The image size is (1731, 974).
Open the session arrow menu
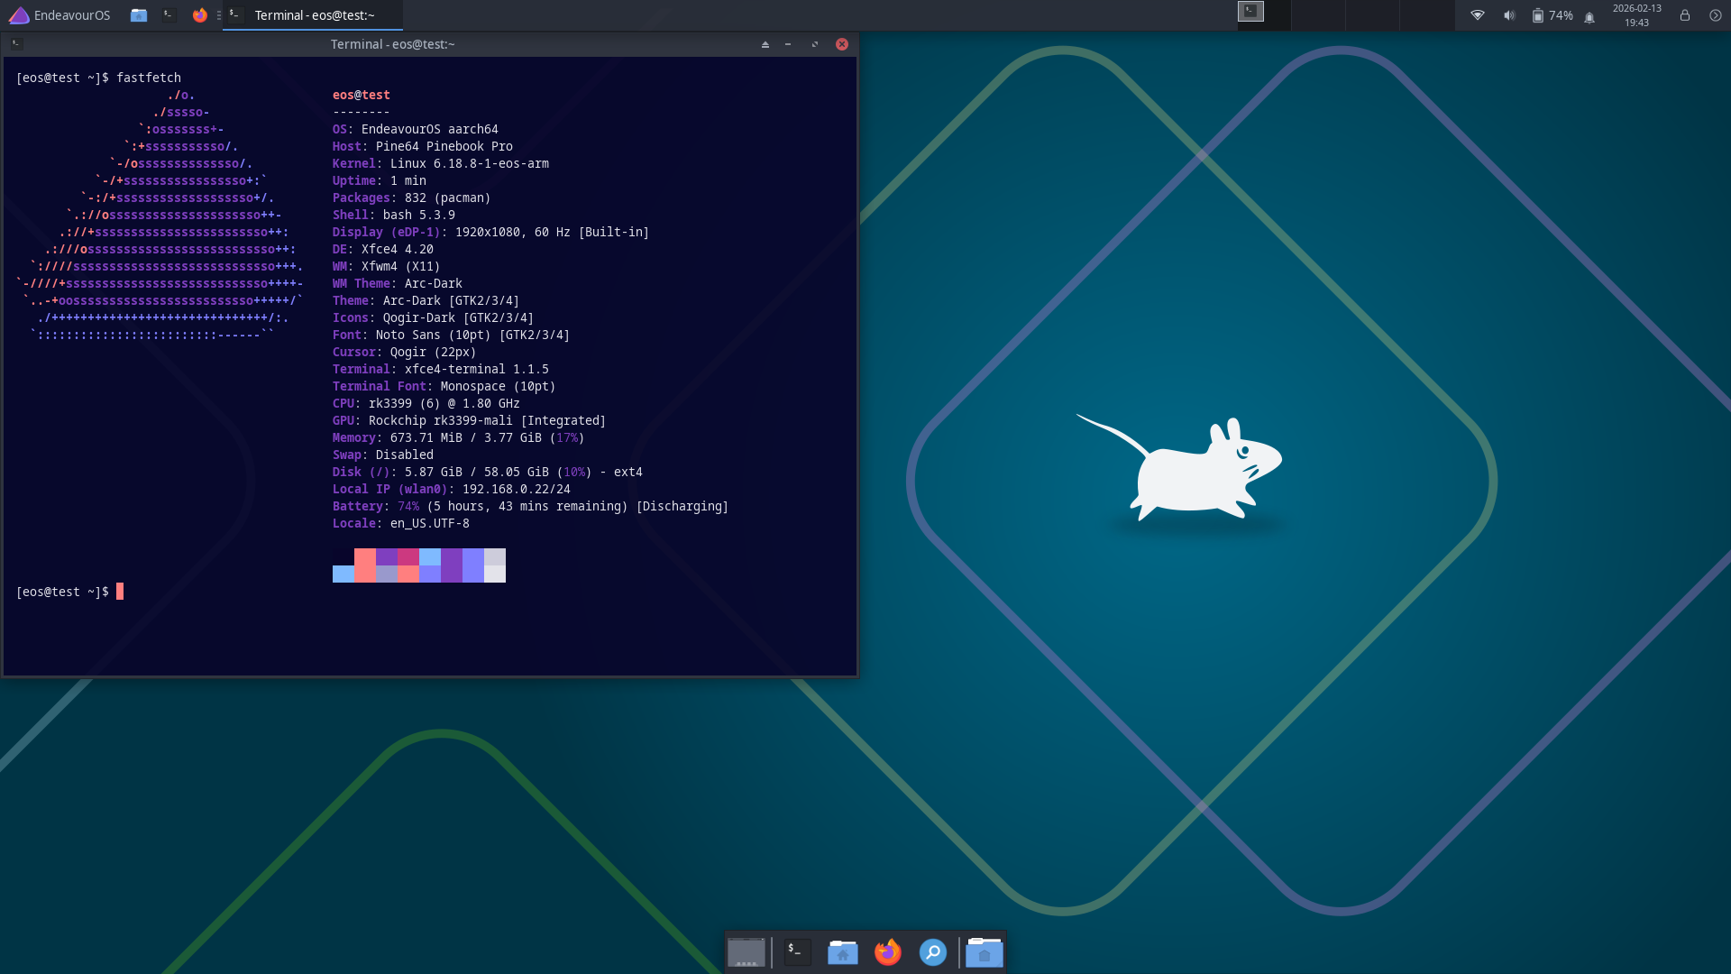tap(1715, 15)
